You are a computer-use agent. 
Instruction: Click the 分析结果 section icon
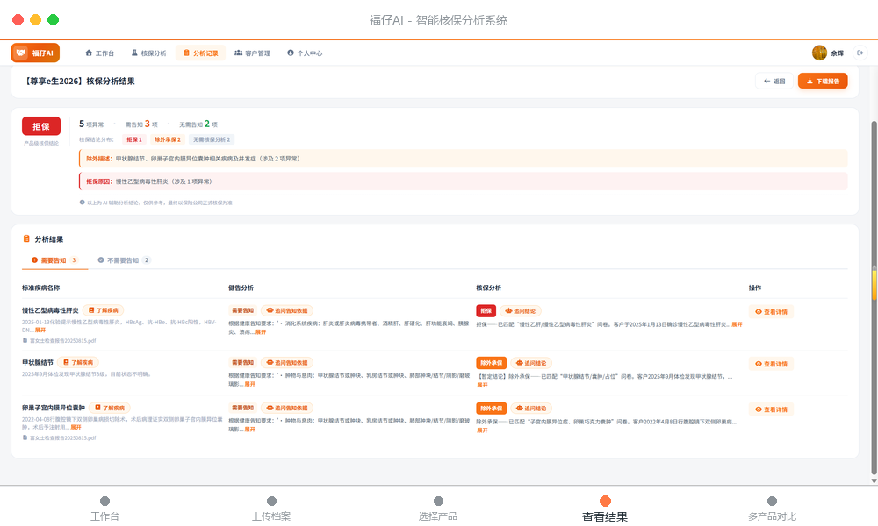[x=26, y=239]
